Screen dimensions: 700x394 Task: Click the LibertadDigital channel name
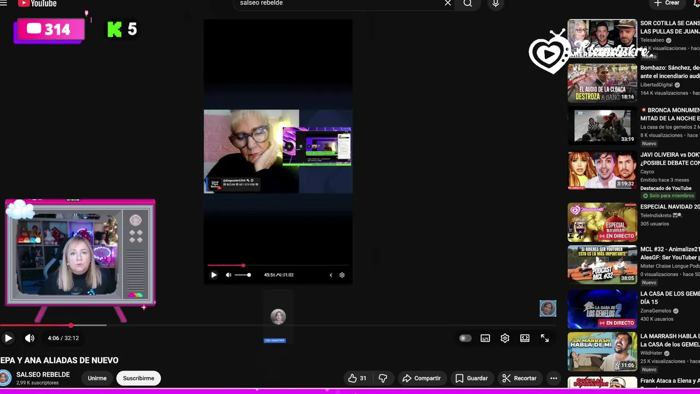656,85
